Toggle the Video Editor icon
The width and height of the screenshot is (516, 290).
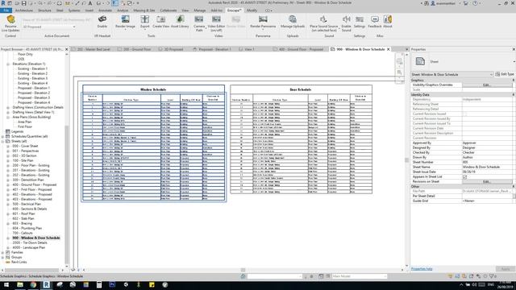coord(216,19)
